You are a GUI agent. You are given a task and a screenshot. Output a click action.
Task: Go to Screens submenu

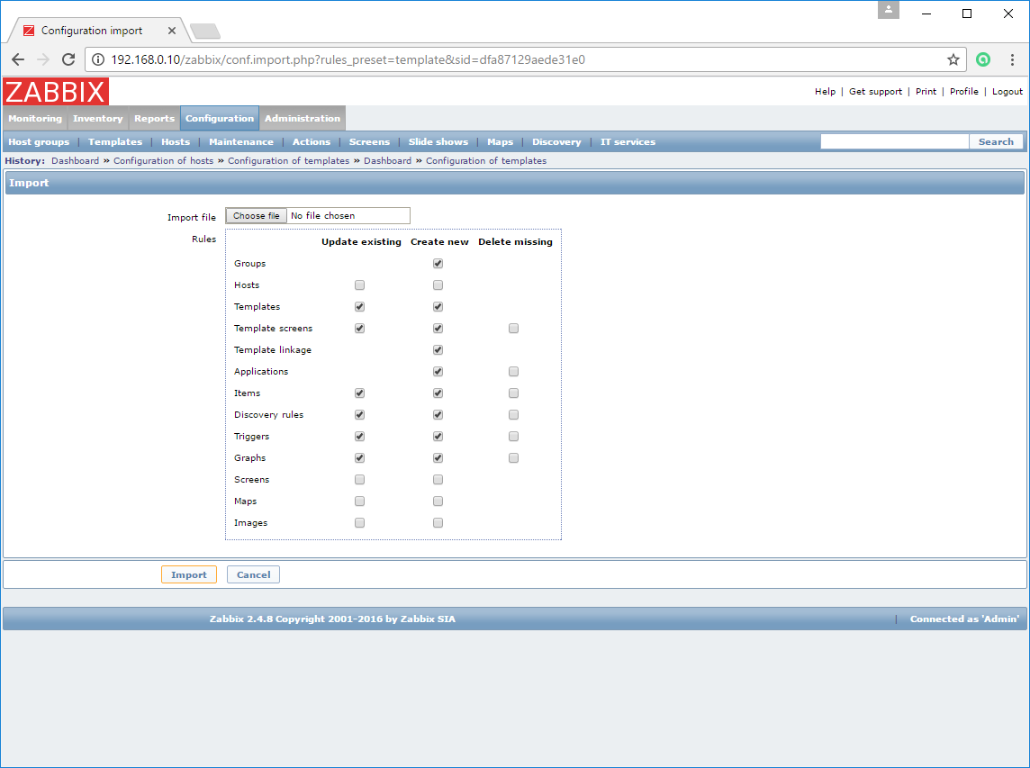369,142
